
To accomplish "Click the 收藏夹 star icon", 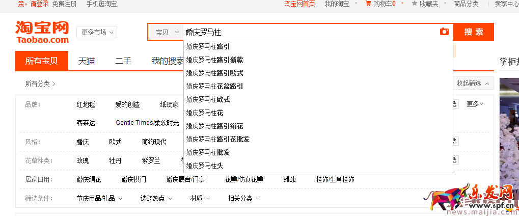I will [x=415, y=4].
